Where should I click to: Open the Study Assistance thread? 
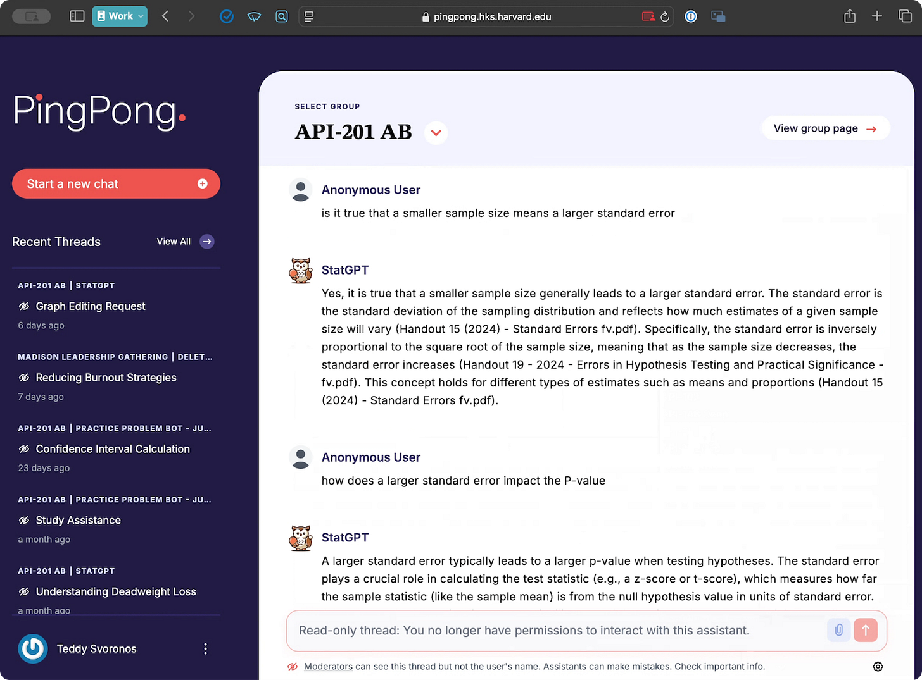click(78, 521)
